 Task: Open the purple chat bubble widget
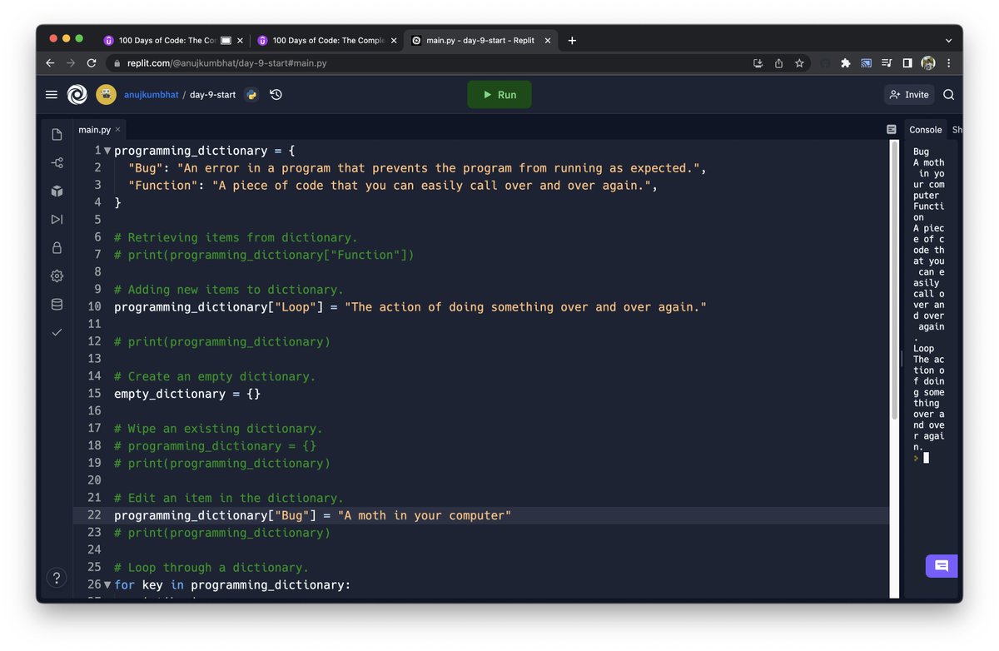tap(942, 566)
